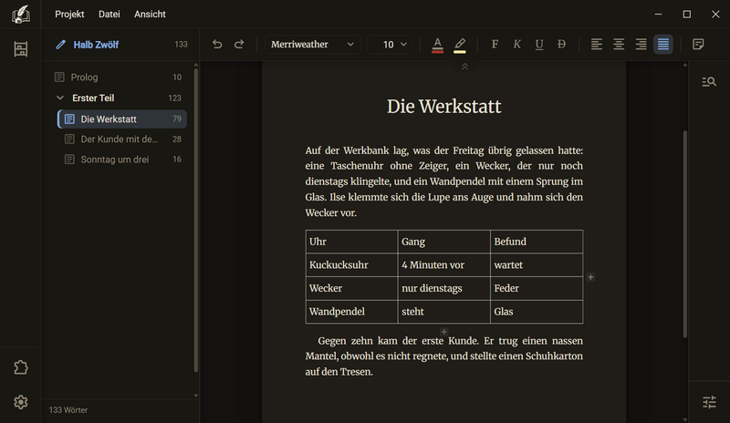Image resolution: width=730 pixels, height=423 pixels.
Task: Align text to the right
Action: [x=641, y=44]
